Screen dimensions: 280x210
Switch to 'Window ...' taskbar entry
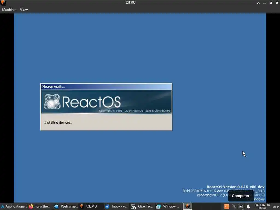pos(168,206)
